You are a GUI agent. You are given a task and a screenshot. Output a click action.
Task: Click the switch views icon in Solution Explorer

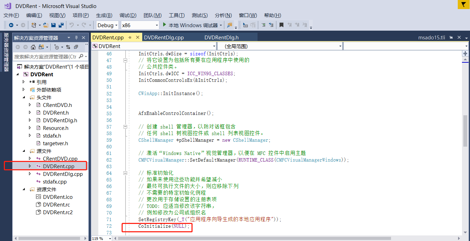pos(41,47)
